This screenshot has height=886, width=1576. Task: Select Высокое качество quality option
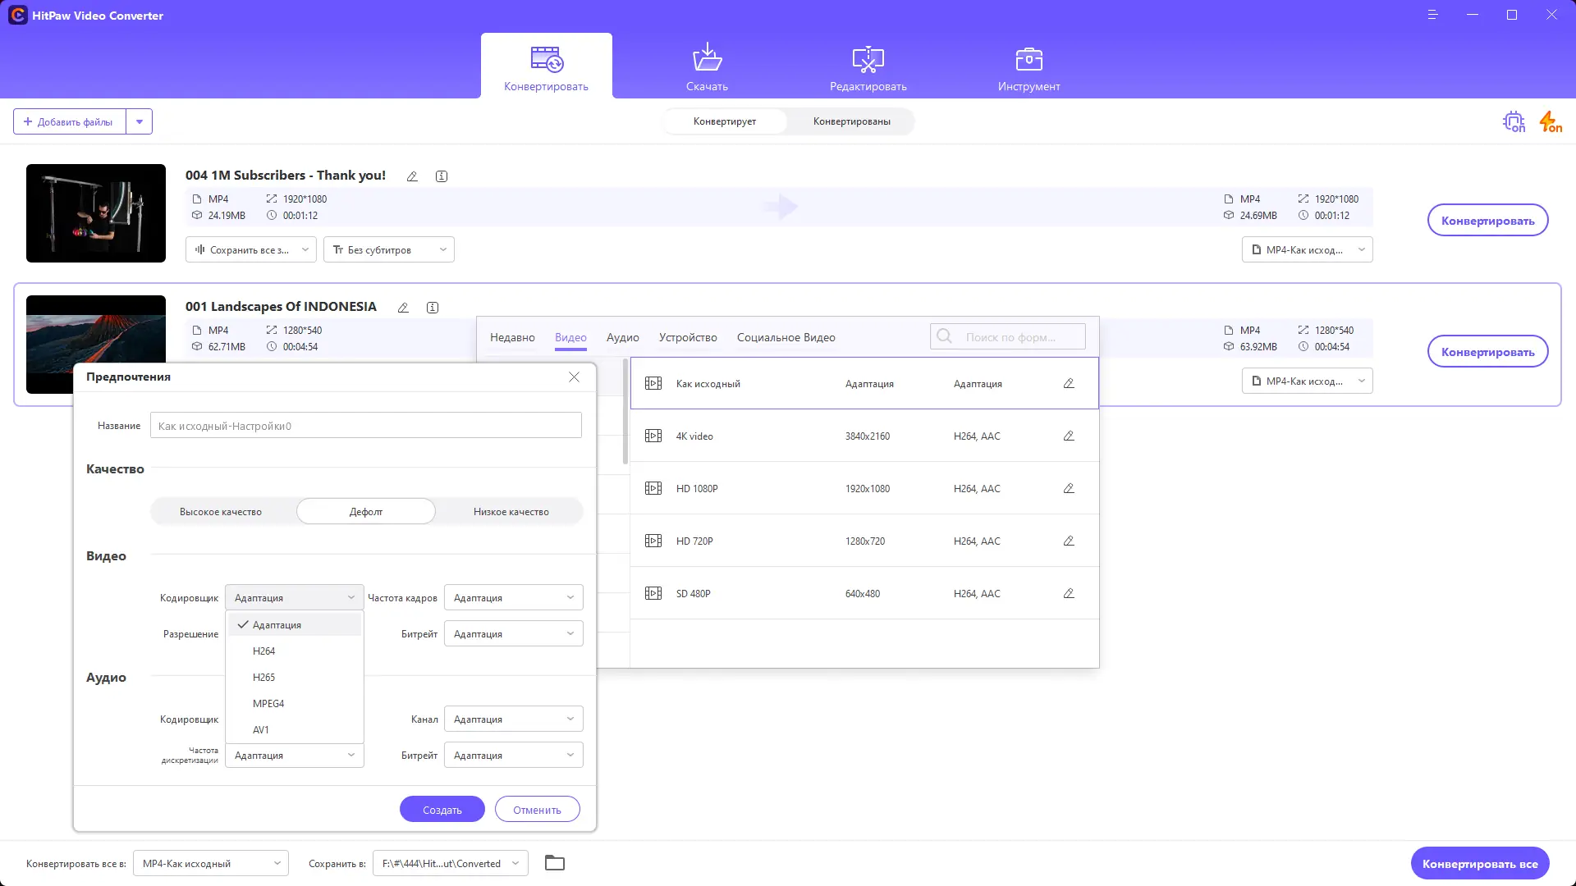(221, 511)
